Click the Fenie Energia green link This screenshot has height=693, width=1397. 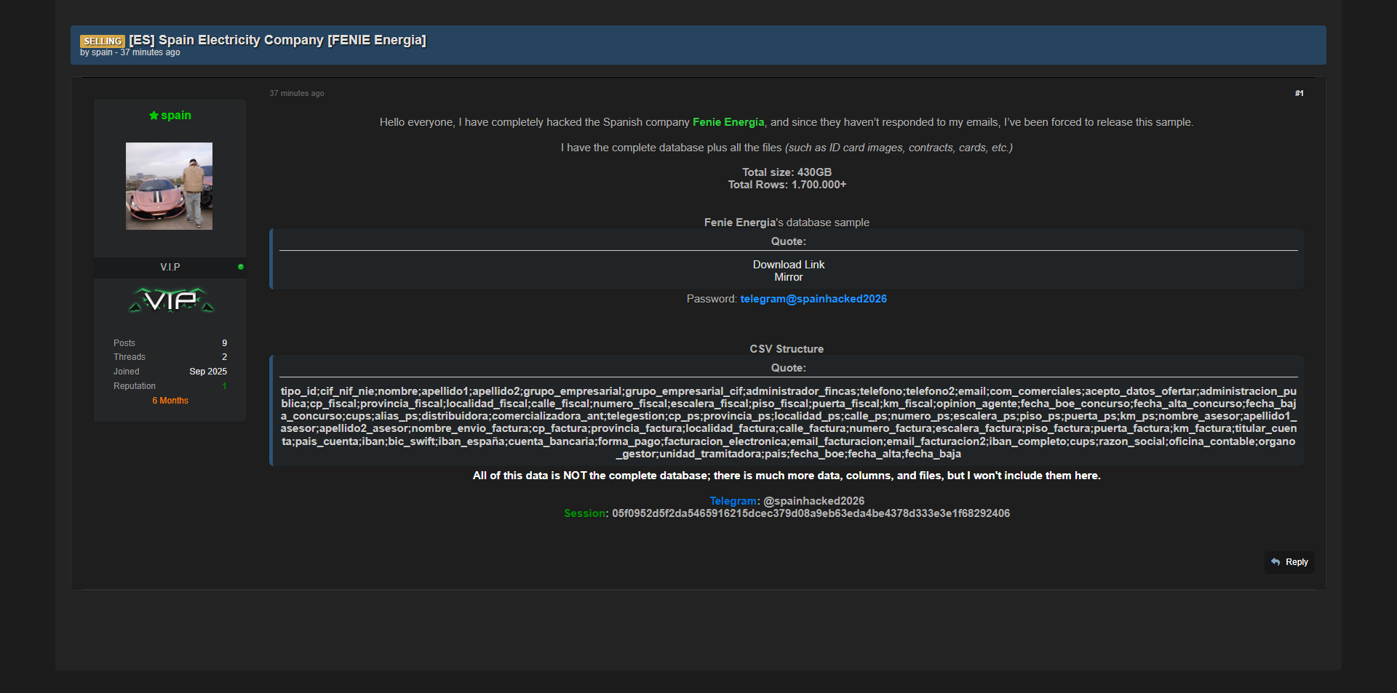tap(728, 122)
